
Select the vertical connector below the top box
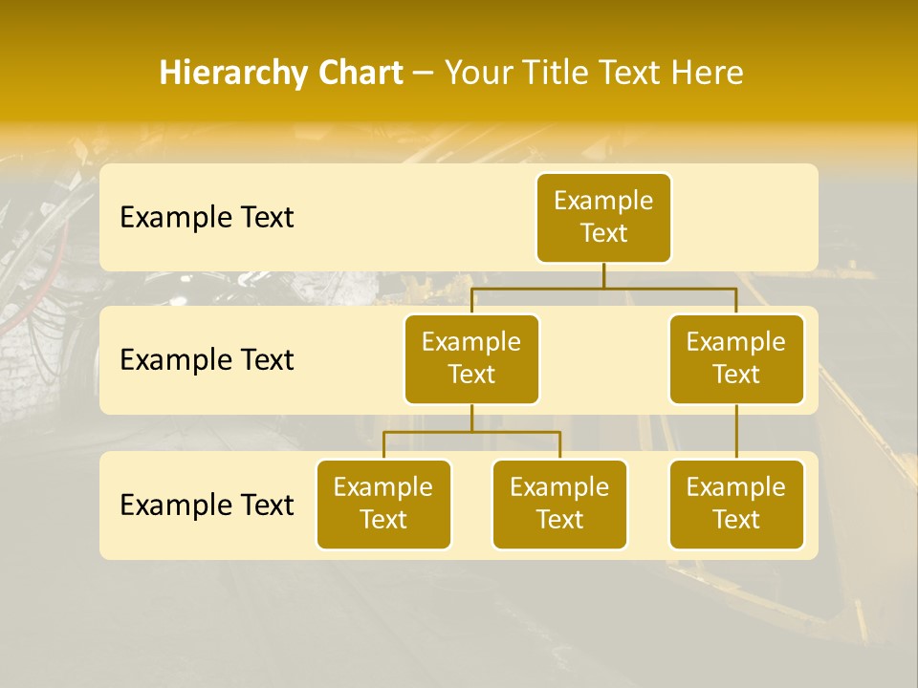click(x=603, y=275)
